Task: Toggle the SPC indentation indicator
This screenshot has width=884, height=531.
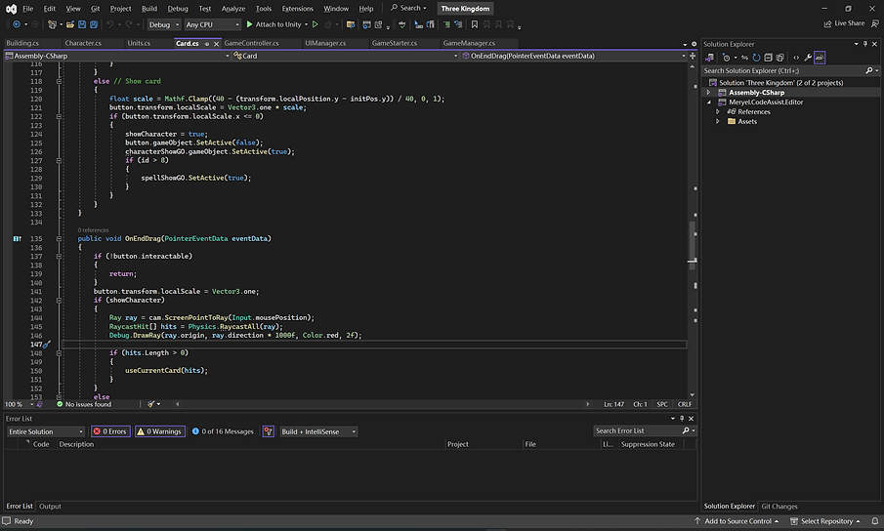Action: click(662, 404)
